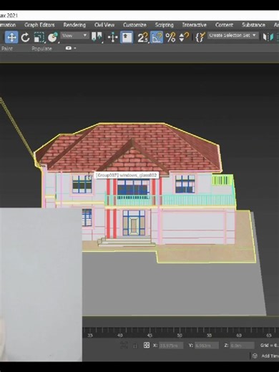
Task: Click frame 50 on the timeline
Action: [180, 336]
